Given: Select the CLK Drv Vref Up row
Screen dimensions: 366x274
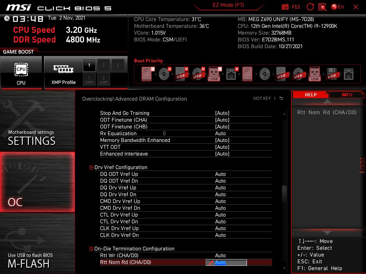Looking at the screenshot, I should point(186,228).
